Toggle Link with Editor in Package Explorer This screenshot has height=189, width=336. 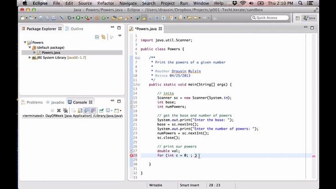tap(103, 37)
